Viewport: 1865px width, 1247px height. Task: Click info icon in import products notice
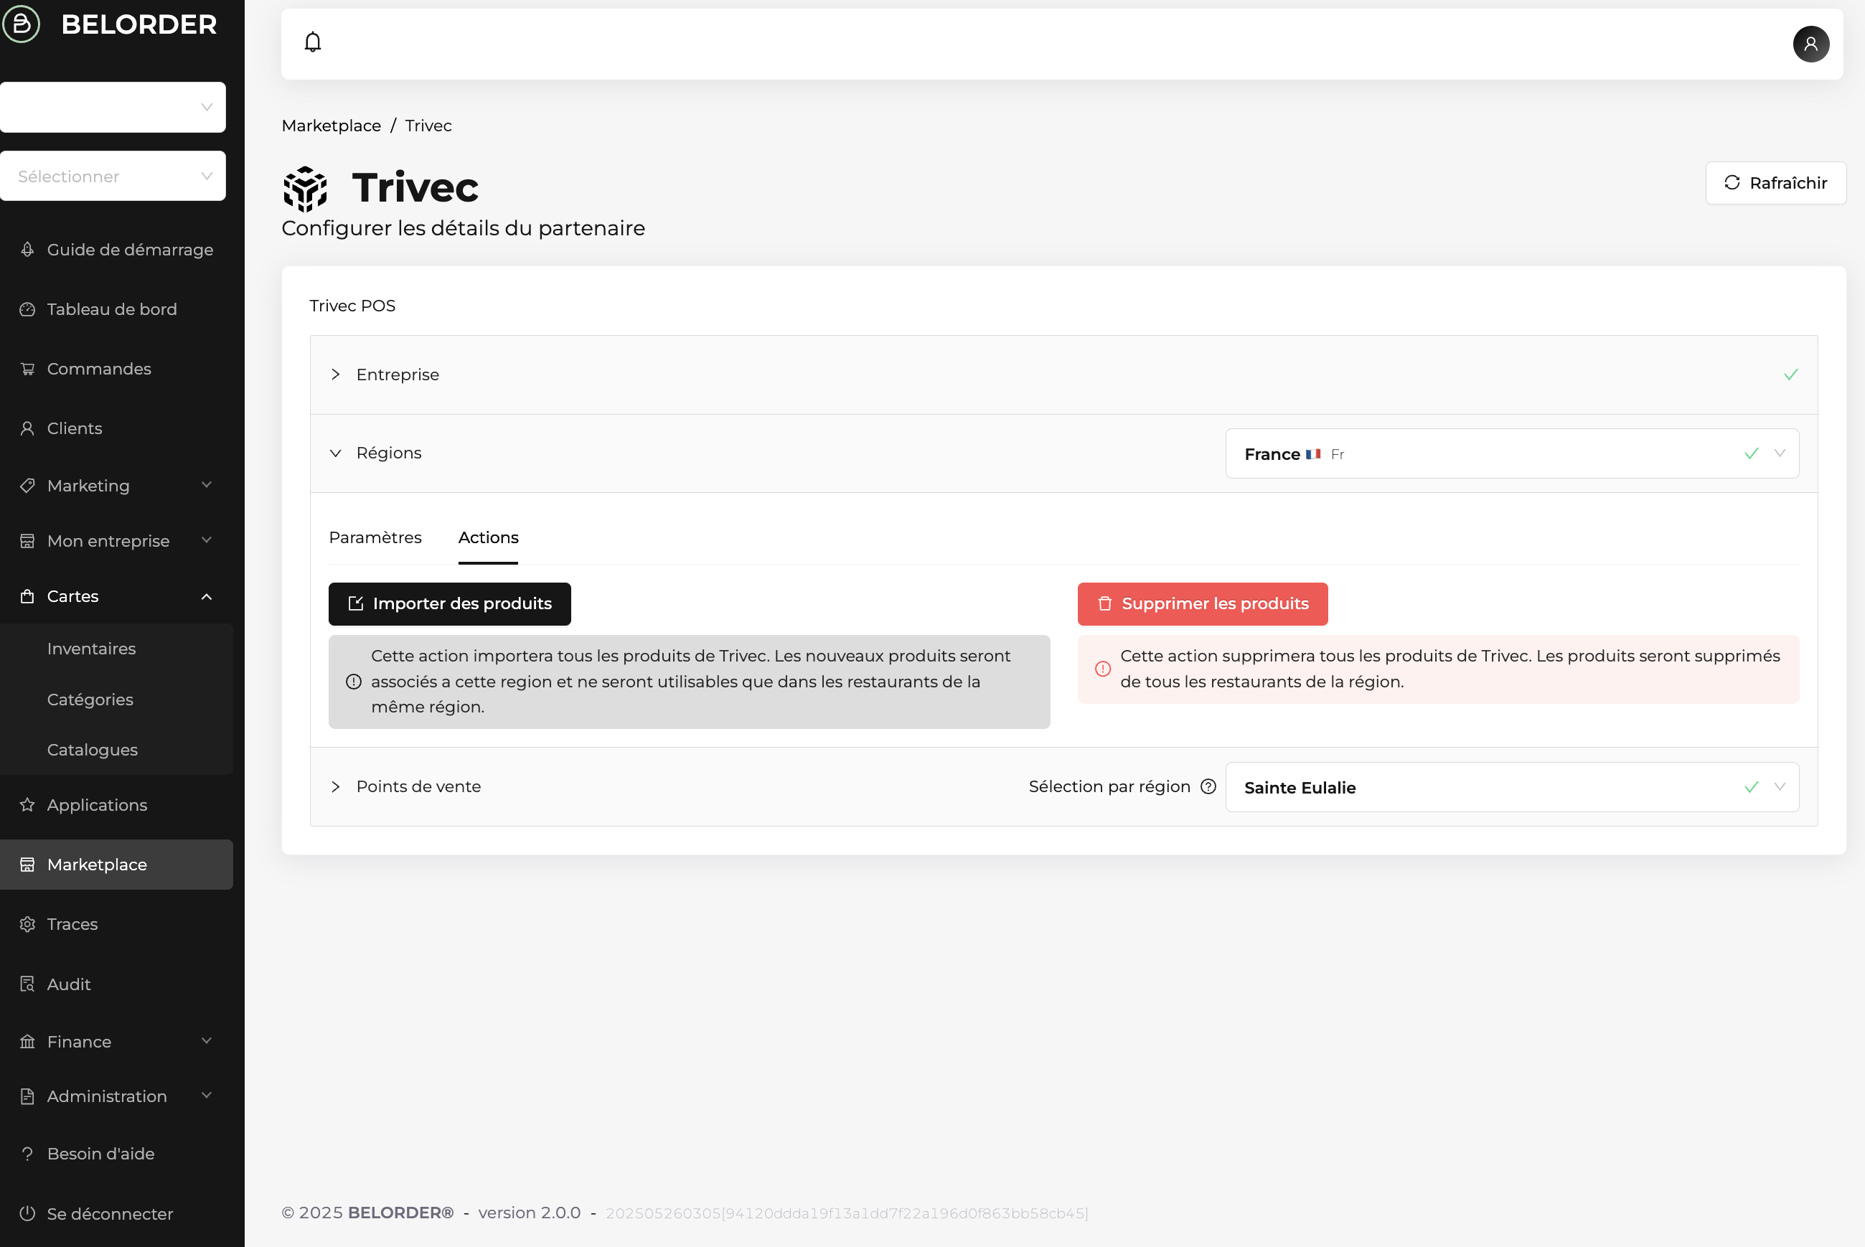coord(354,682)
